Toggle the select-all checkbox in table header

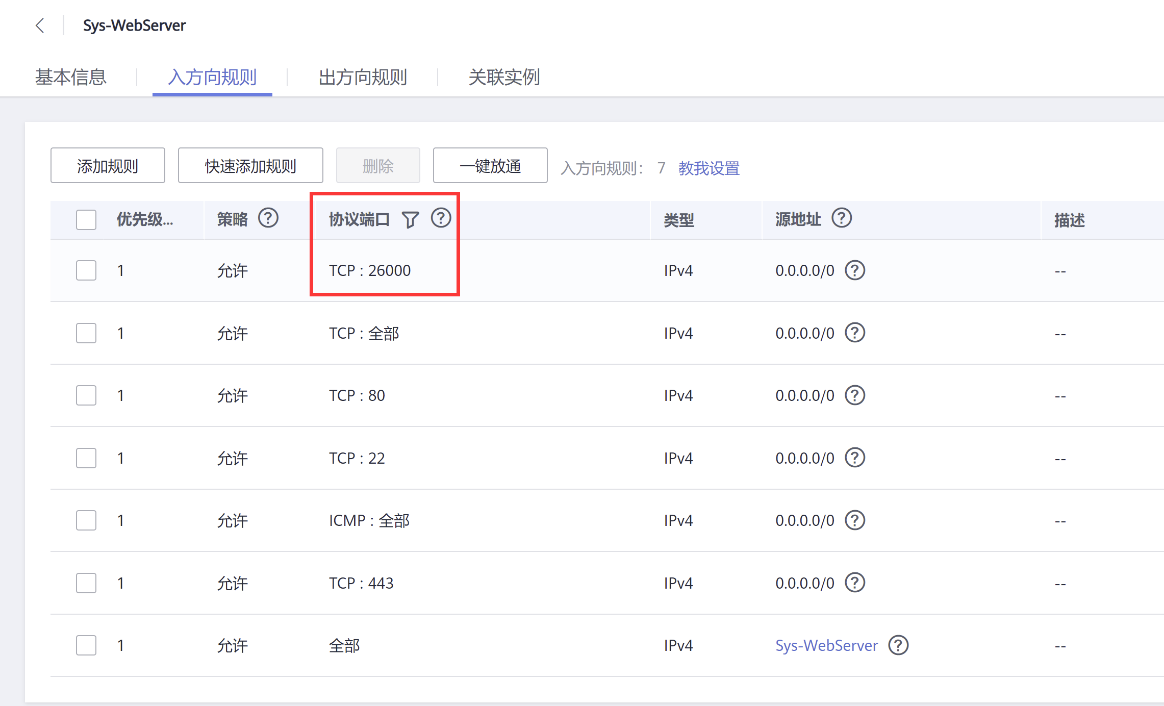click(x=86, y=220)
